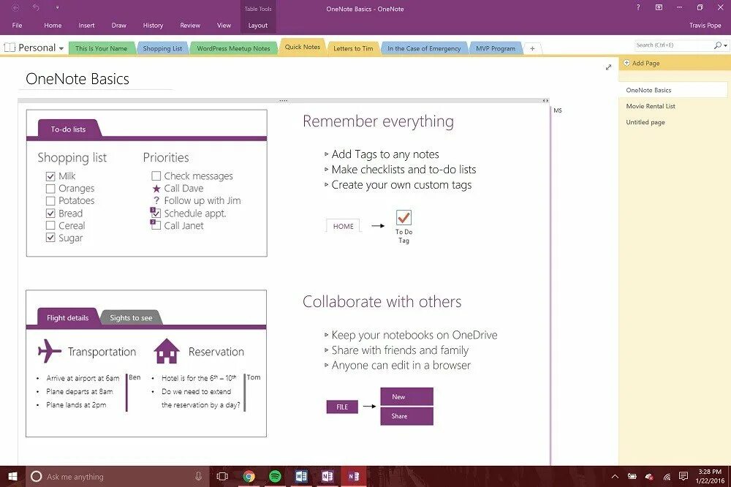Open Task View on the taskbar
Viewport: 731px width, 487px height.
click(x=222, y=476)
